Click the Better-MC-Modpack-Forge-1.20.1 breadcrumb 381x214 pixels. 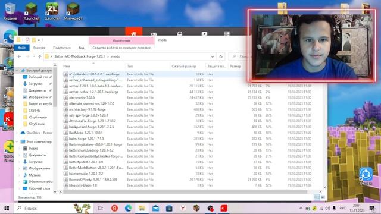point(80,56)
